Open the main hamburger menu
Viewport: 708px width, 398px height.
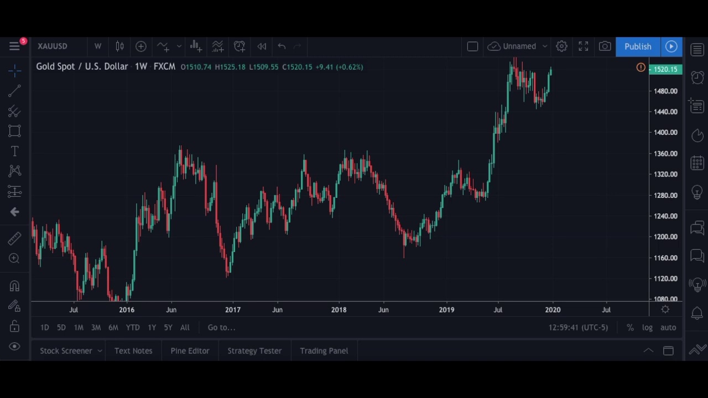[x=14, y=46]
